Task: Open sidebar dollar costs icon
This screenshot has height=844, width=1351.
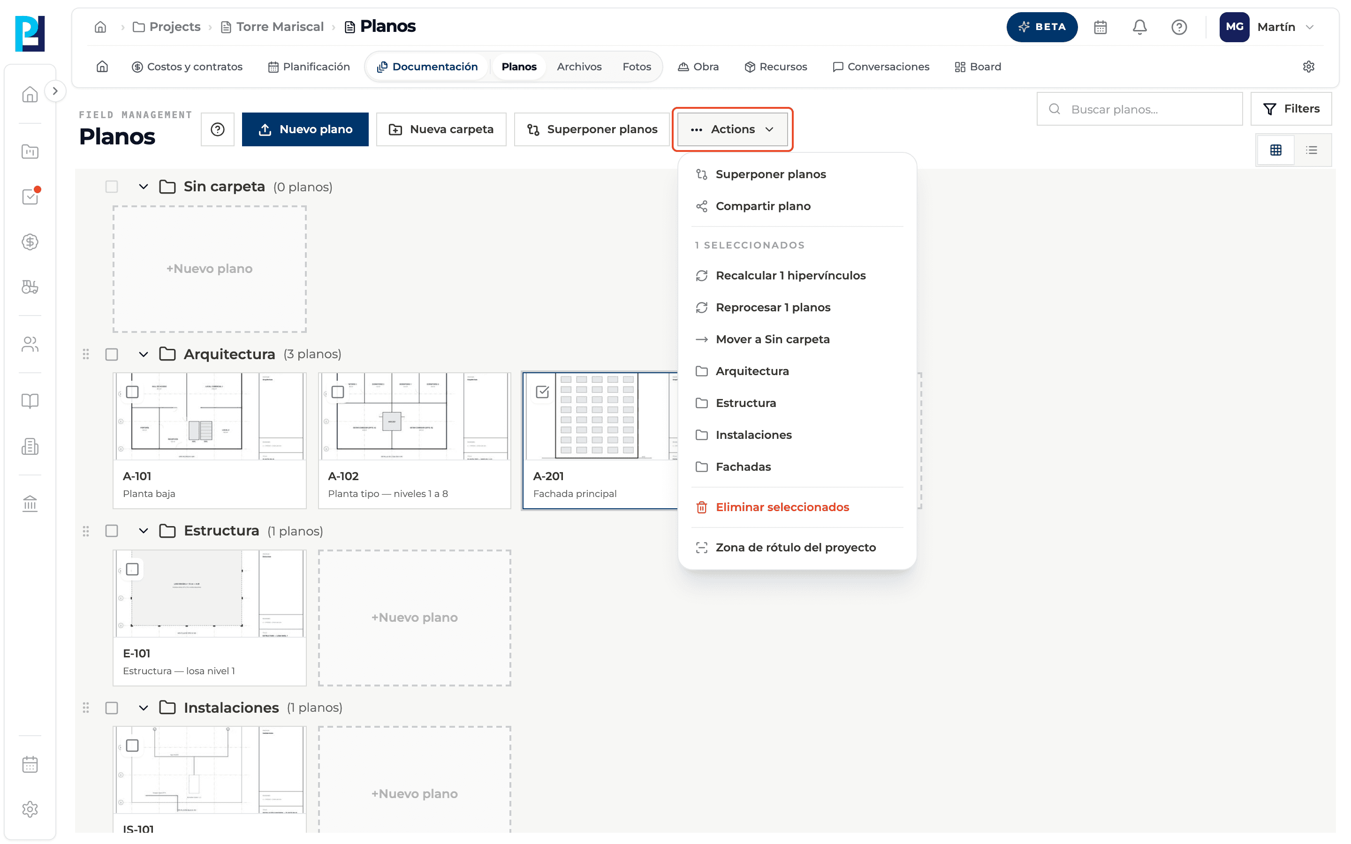Action: point(30,241)
